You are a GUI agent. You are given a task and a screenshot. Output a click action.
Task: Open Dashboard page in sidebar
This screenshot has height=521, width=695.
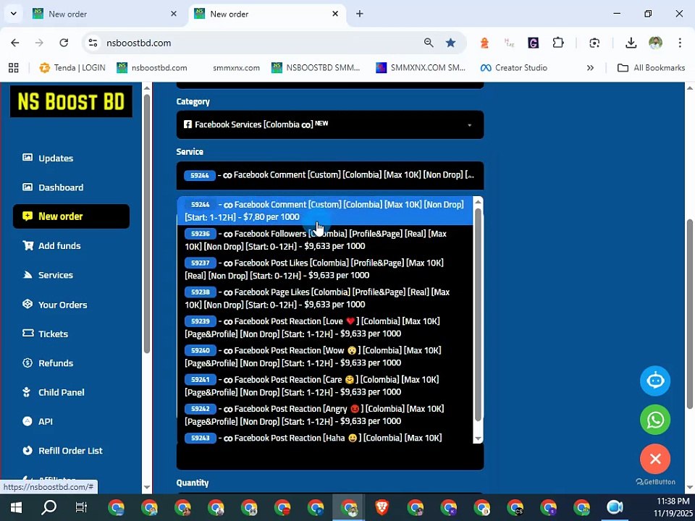53,187
